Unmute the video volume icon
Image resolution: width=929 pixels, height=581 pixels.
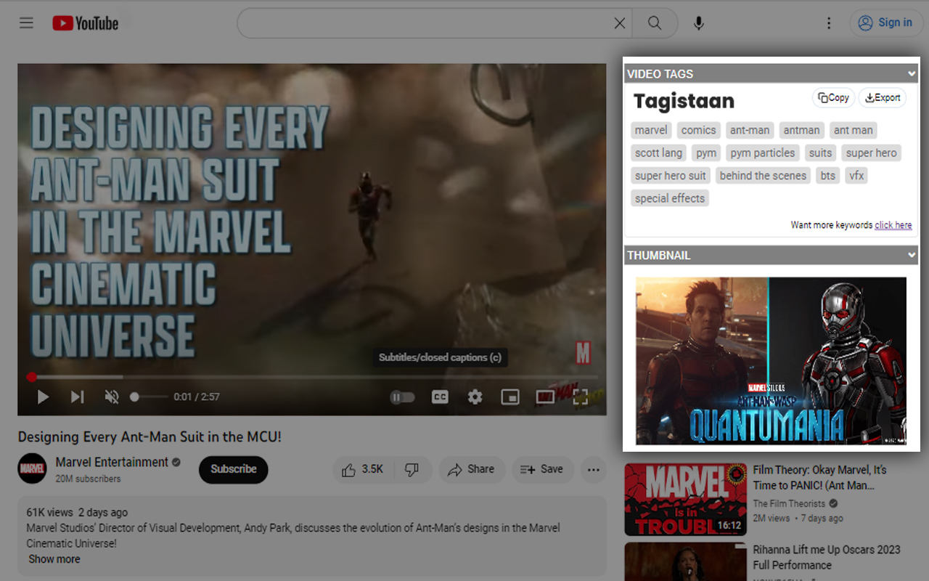click(112, 397)
